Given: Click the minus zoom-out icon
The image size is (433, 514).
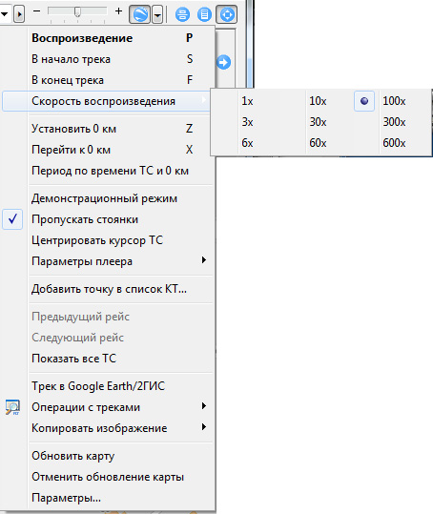Looking at the screenshot, I should (x=36, y=11).
